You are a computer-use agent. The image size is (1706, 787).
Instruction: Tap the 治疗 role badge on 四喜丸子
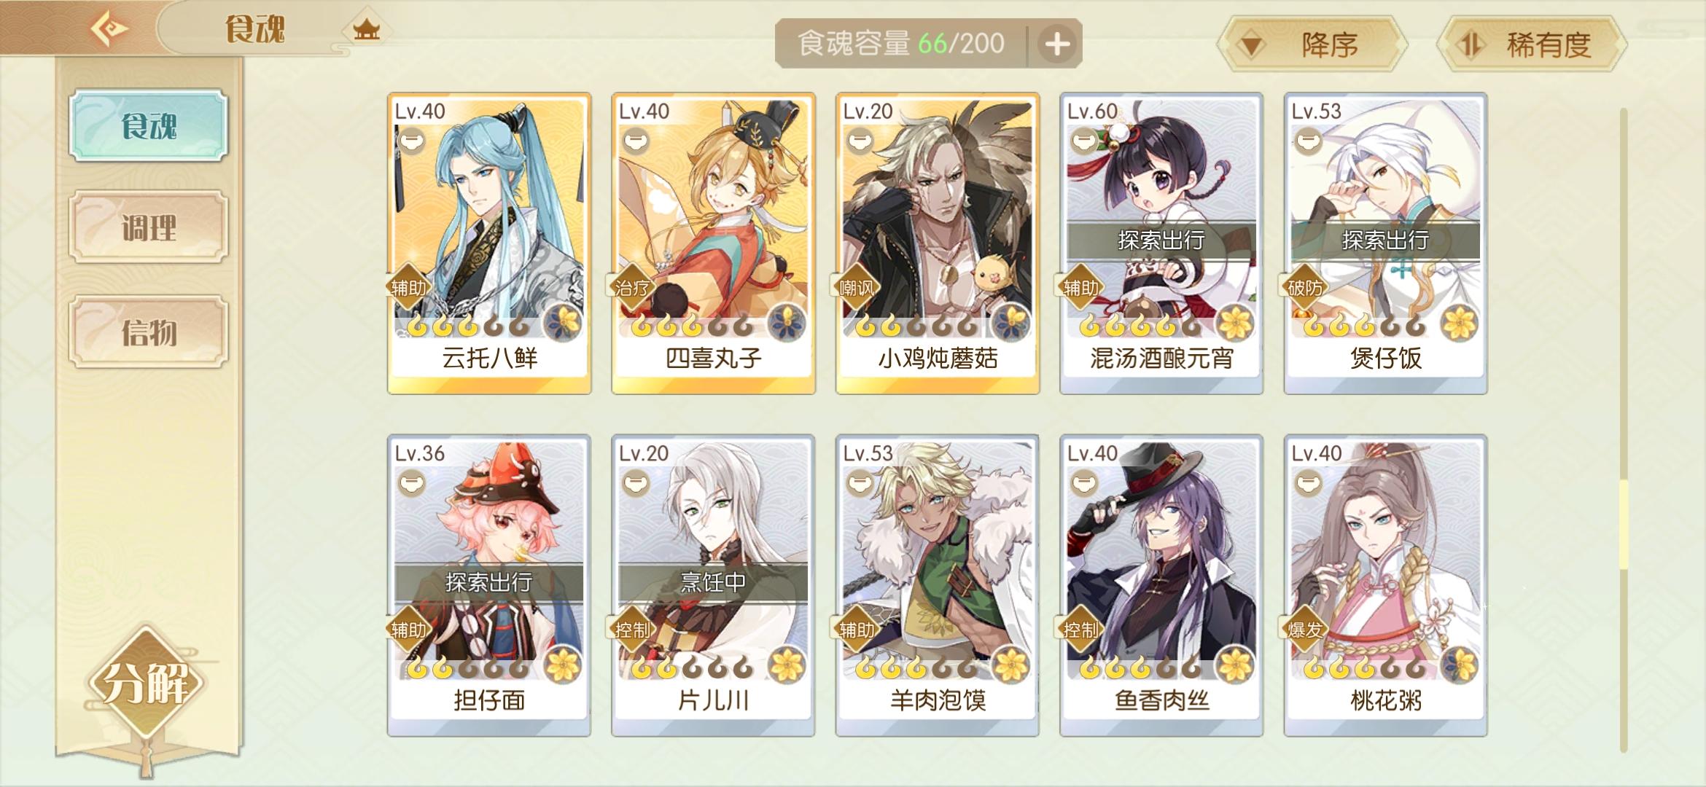[632, 288]
